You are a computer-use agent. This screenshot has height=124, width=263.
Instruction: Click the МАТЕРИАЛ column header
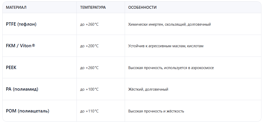click(x=16, y=7)
